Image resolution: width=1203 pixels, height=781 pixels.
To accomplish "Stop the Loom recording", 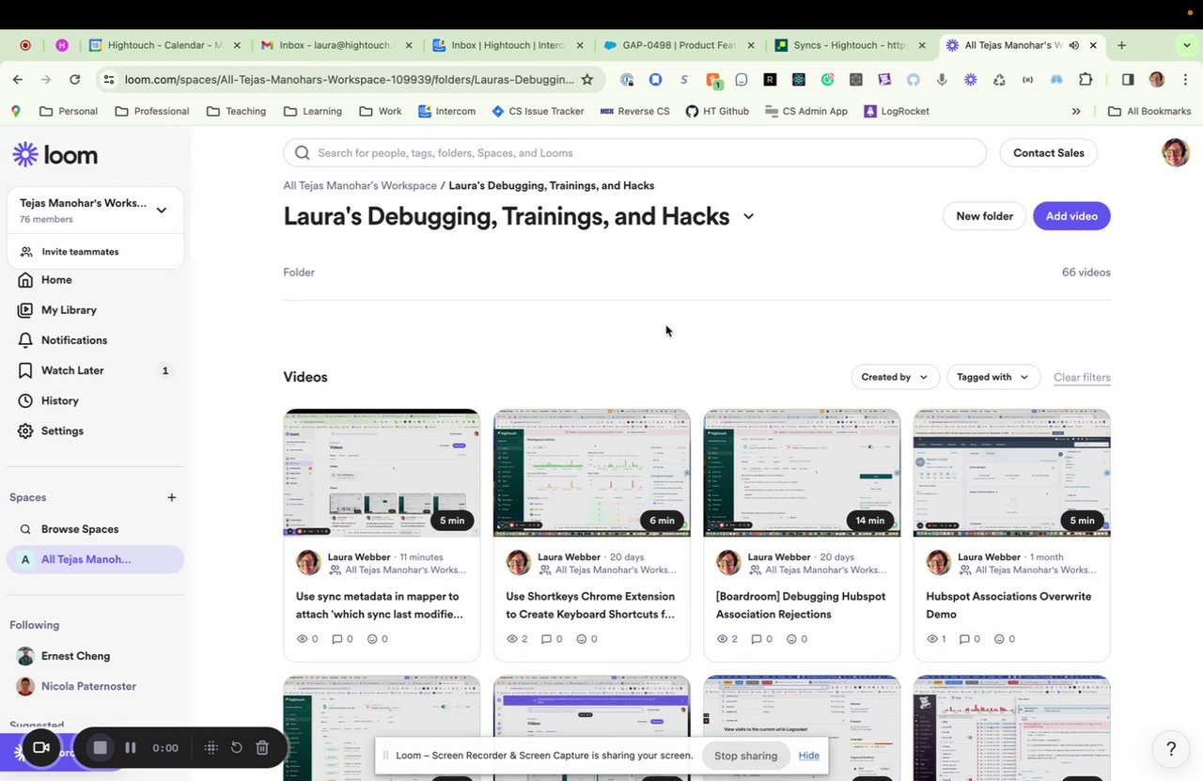I will [x=100, y=748].
